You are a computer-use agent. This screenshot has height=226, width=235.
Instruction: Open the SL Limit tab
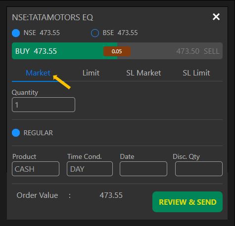[x=196, y=73]
